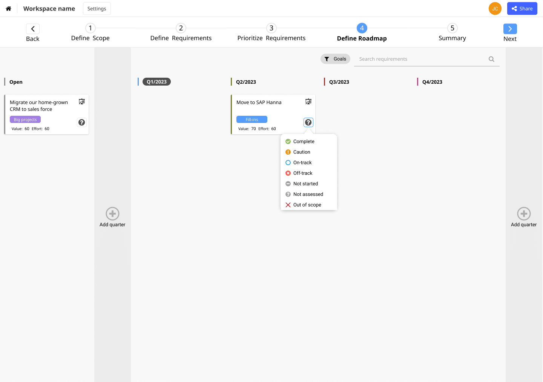The image size is (543, 382).
Task: Click the right Add quarter plus icon
Action: (523, 214)
